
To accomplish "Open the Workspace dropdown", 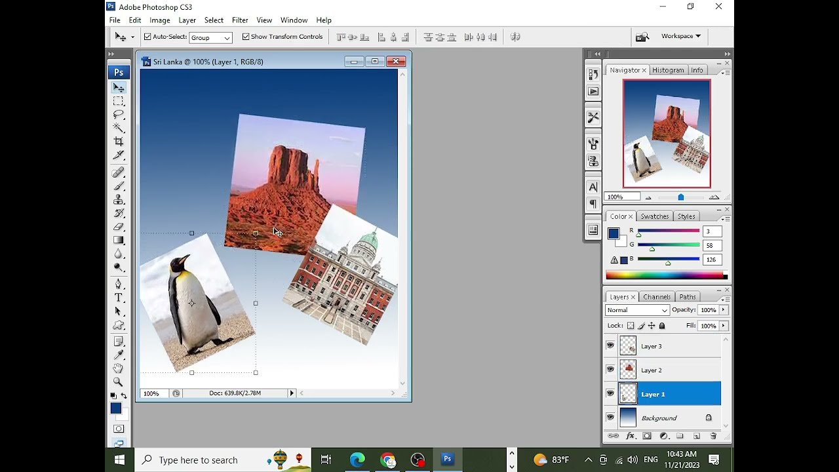I will (680, 36).
